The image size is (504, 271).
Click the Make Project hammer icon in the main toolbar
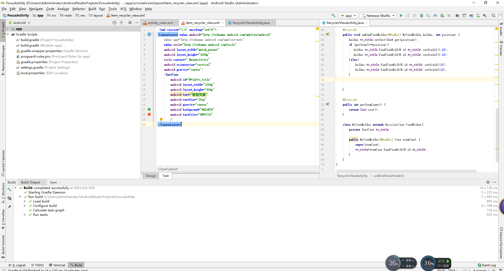coord(334,16)
